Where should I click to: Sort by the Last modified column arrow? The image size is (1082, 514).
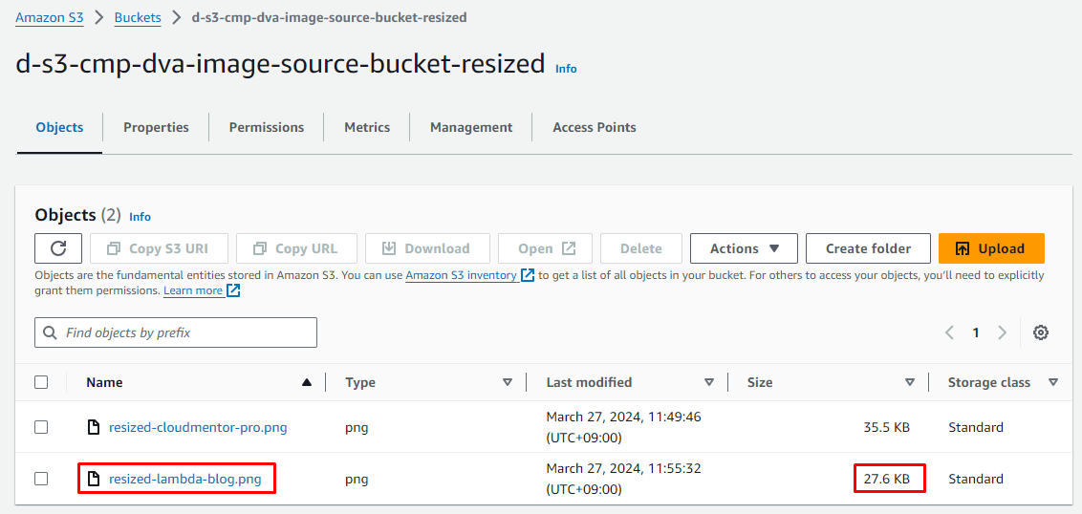tap(709, 382)
